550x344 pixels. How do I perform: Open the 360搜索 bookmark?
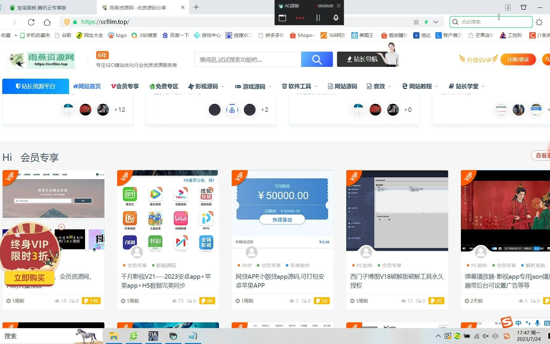coord(145,35)
